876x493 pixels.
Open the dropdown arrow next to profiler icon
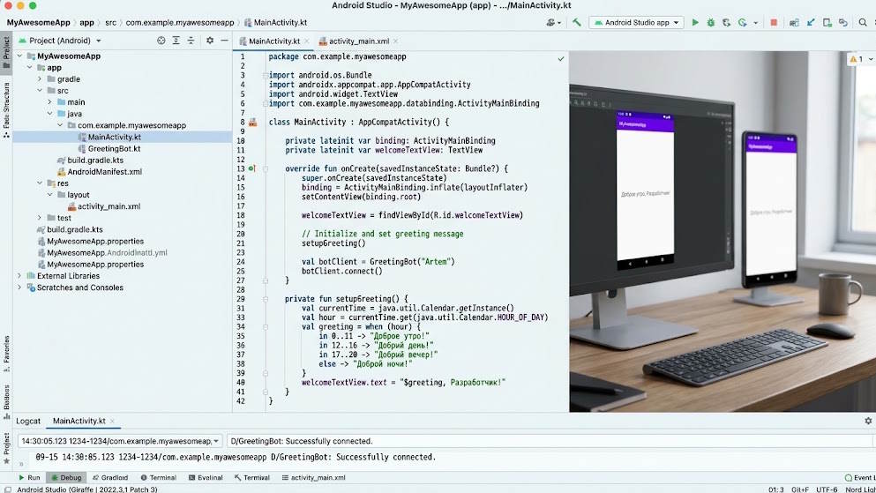pyautogui.click(x=755, y=23)
